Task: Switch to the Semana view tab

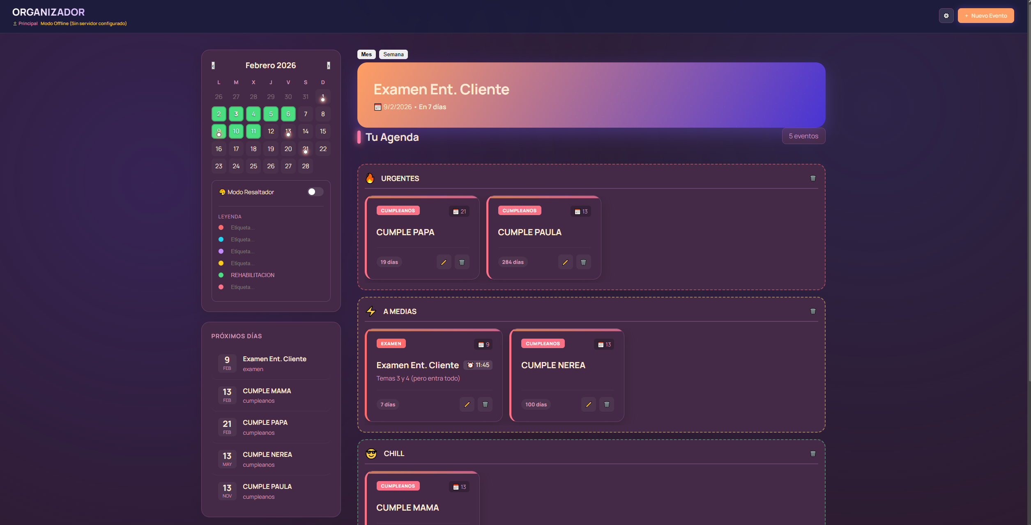Action: [x=393, y=54]
